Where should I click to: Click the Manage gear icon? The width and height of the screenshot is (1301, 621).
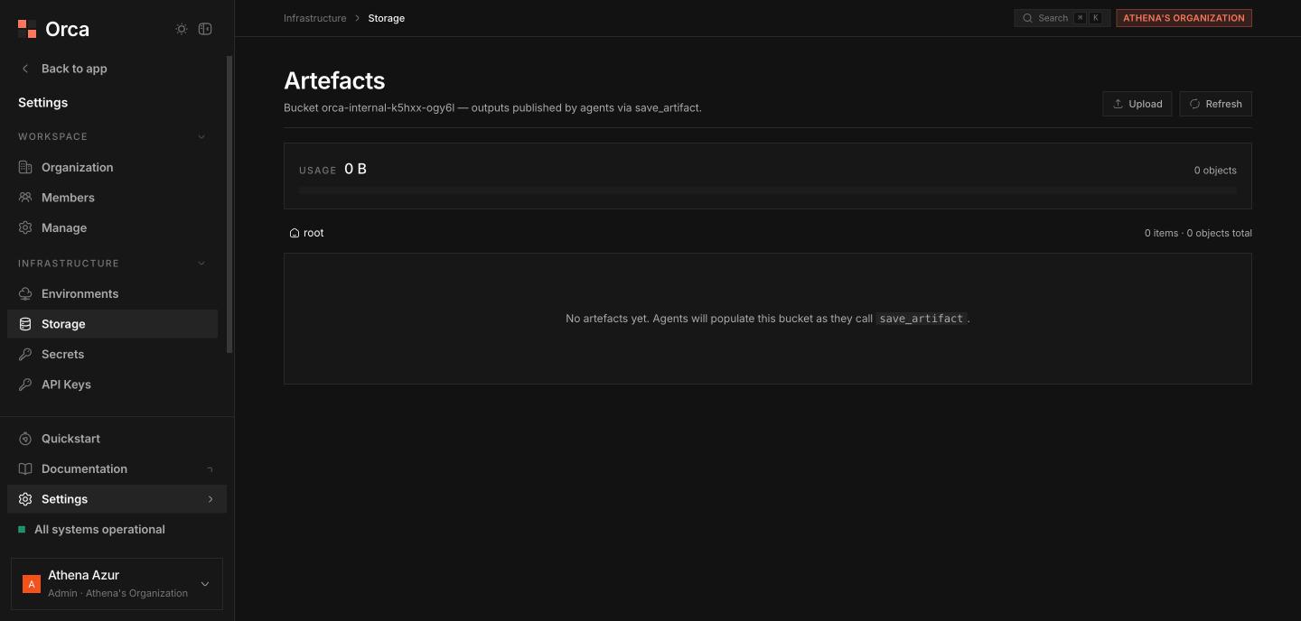pos(25,227)
